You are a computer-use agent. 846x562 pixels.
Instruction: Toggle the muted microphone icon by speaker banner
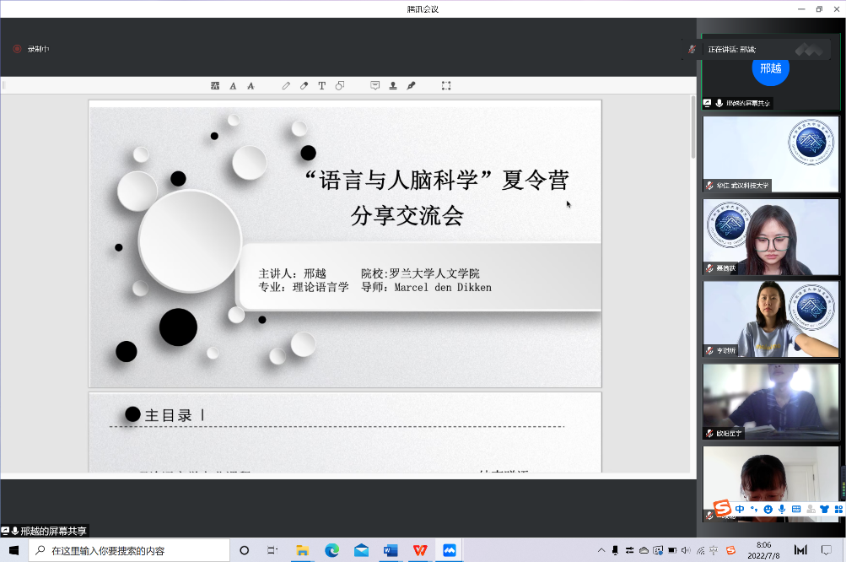(x=692, y=50)
